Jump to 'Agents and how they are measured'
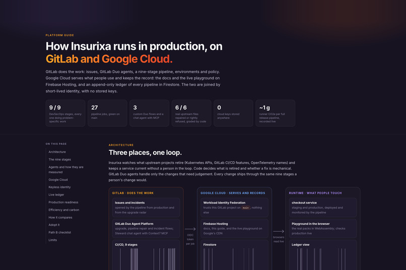406x270 pixels. click(66, 169)
